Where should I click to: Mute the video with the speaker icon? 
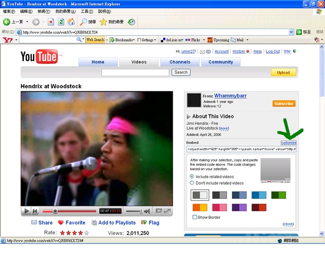click(147, 211)
